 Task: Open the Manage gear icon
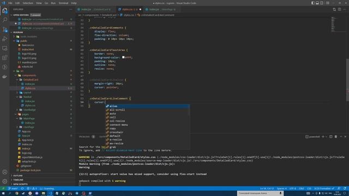(5, 181)
